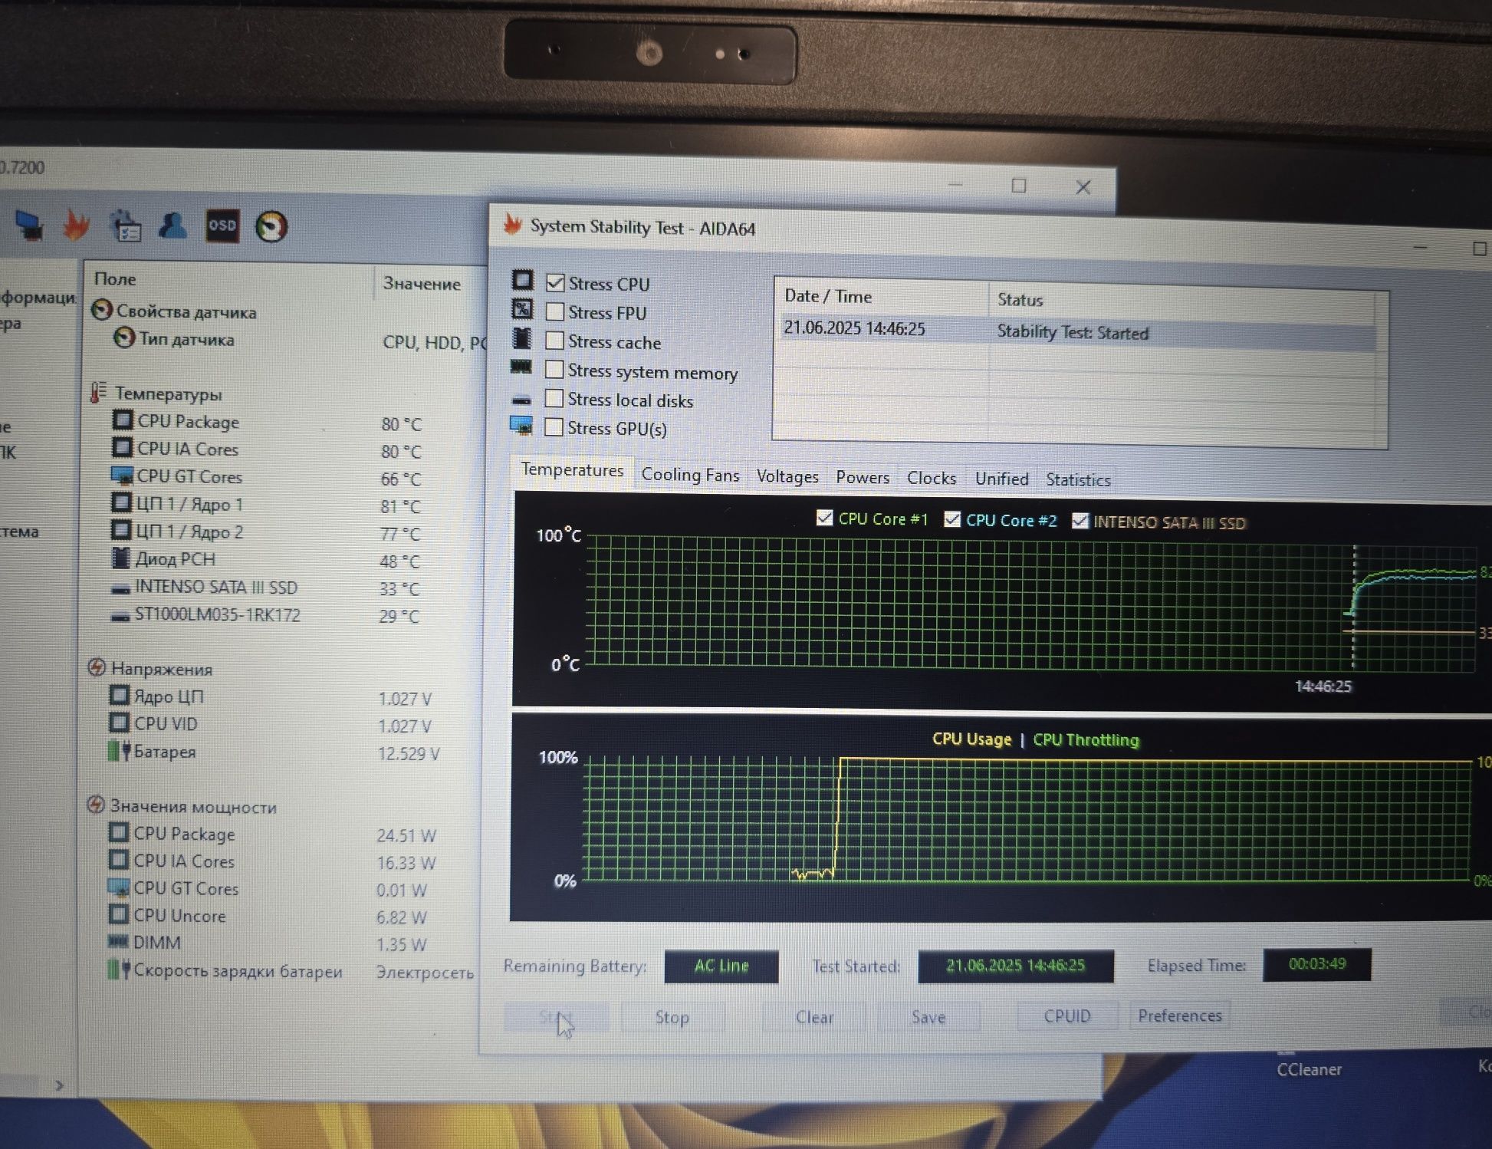
Task: Click the Батарея battery icon
Action: pos(119,751)
